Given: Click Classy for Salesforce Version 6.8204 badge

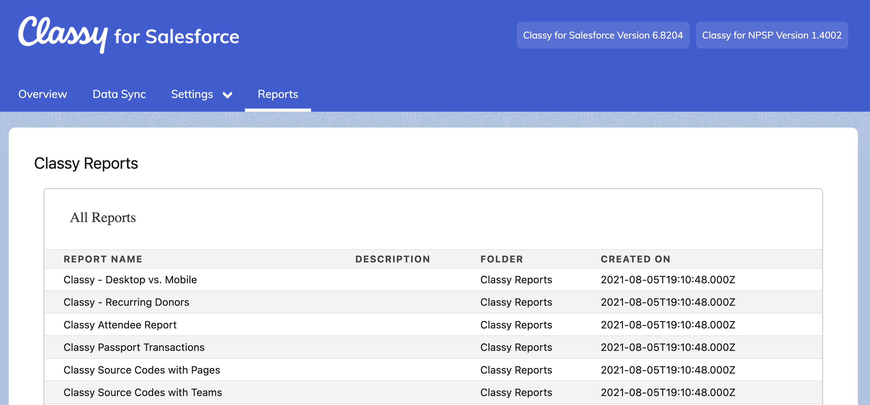Looking at the screenshot, I should 603,35.
